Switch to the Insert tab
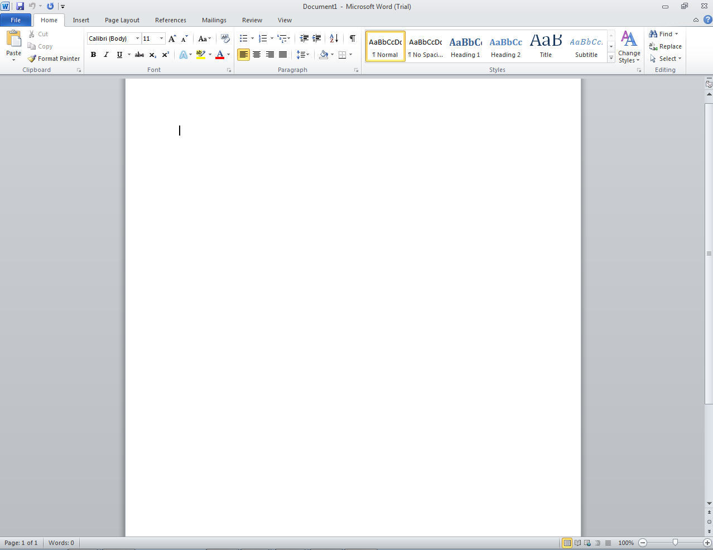The image size is (713, 550). click(x=81, y=20)
